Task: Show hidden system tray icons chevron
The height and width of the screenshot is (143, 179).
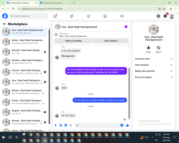Action: (x=153, y=137)
